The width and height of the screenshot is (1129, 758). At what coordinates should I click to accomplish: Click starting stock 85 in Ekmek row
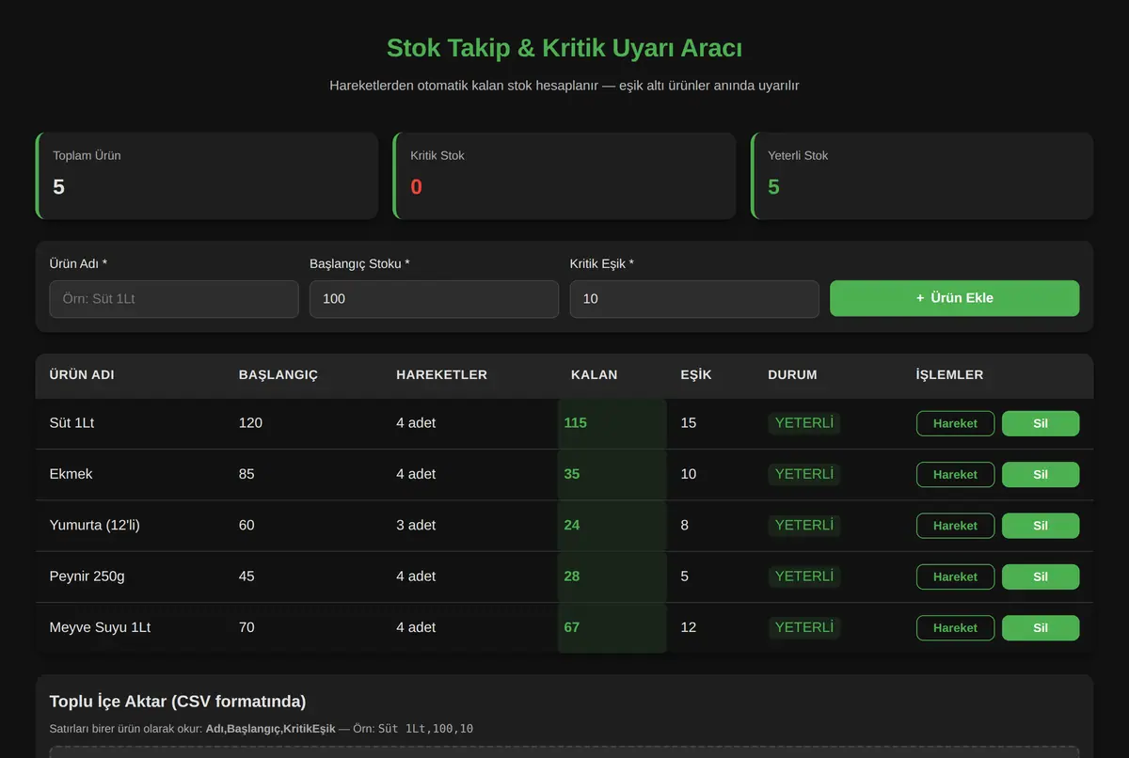(246, 474)
